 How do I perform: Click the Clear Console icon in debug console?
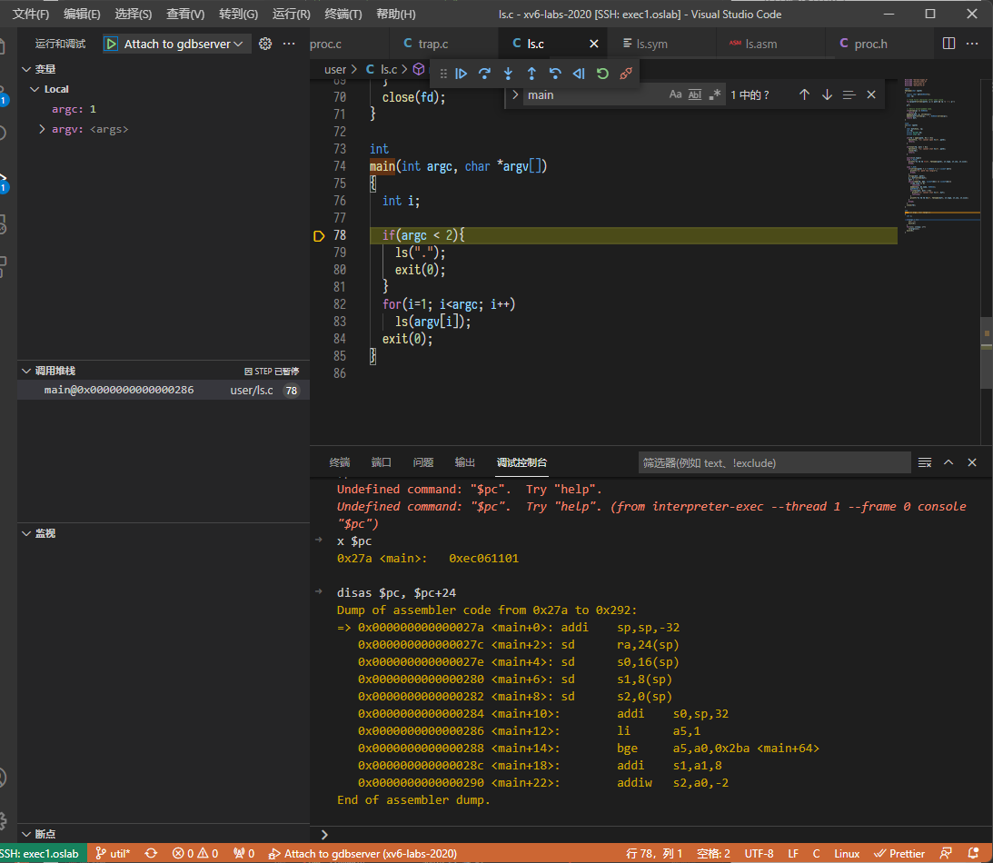[924, 461]
